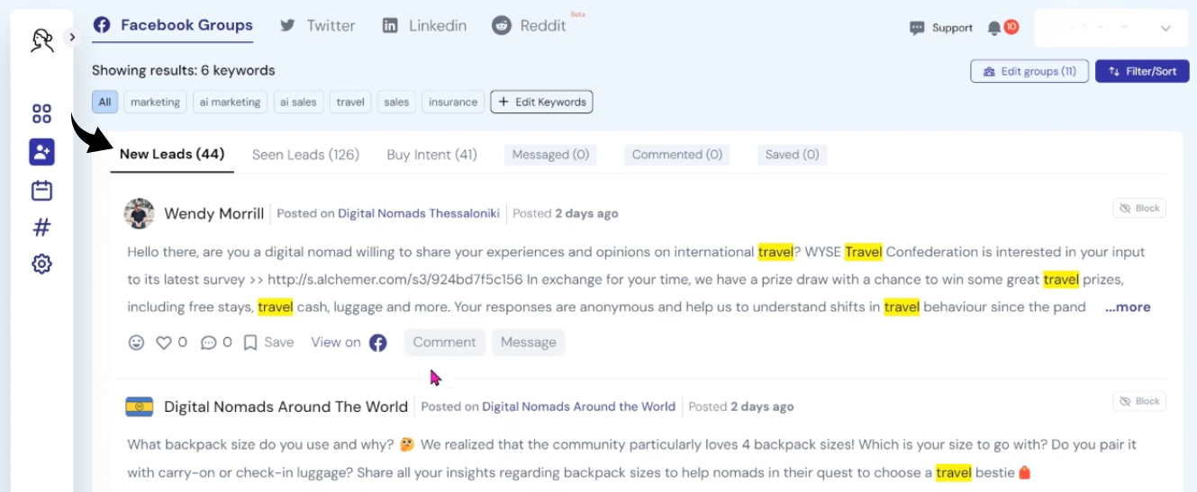Screen dimensions: 1197x492
Task: Click the 'Showing results: 6 keywords' text
Action: pyautogui.click(x=184, y=70)
